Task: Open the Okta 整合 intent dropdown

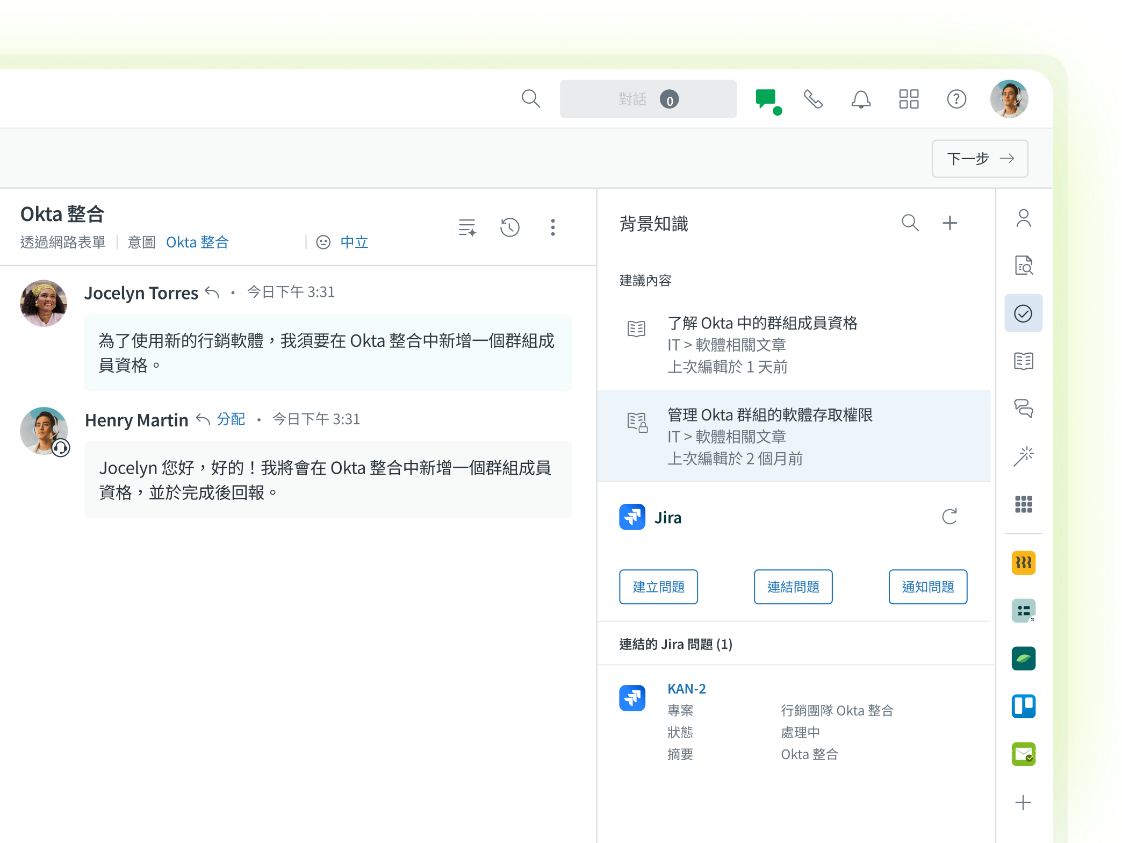Action: pos(197,242)
